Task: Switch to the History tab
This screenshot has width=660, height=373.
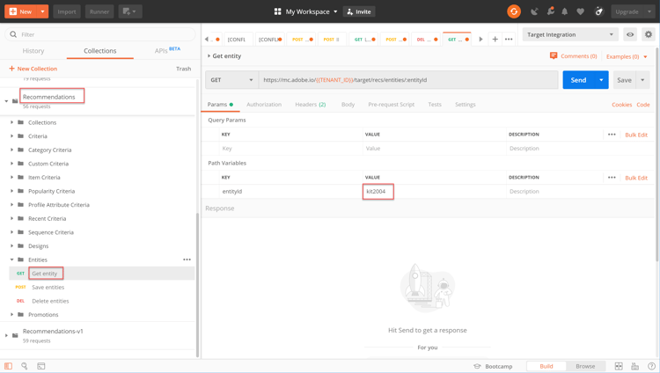Action: [x=33, y=50]
